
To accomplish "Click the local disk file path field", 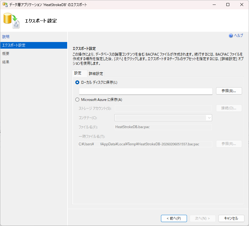I will tap(146, 91).
